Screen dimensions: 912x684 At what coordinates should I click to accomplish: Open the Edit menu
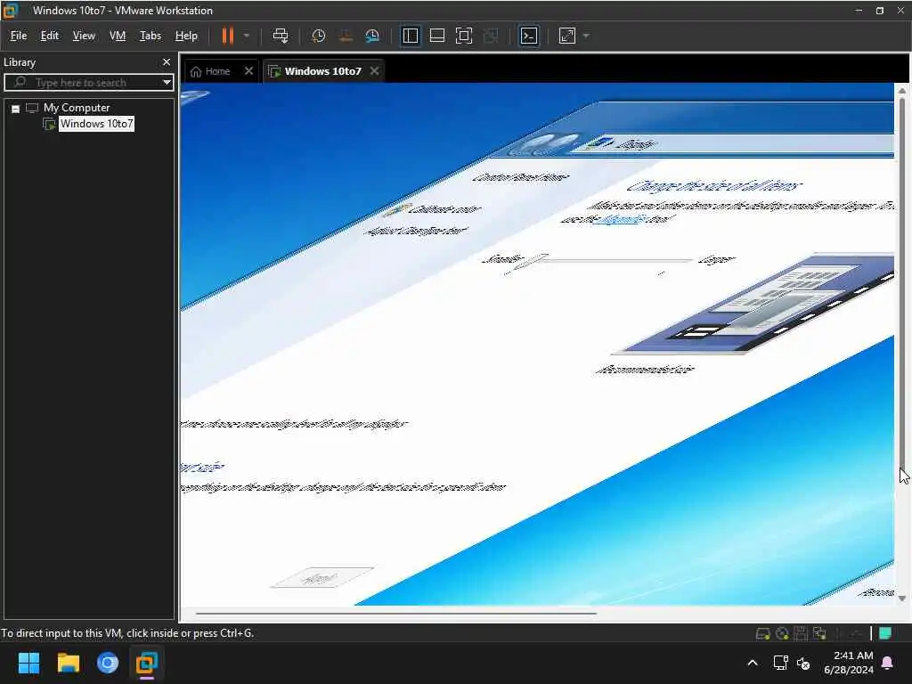50,36
